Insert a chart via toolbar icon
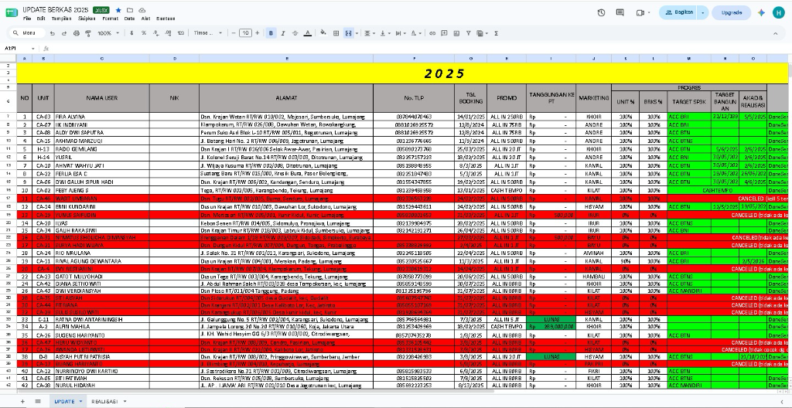Viewport: 792px width, 408px height. coord(456,33)
